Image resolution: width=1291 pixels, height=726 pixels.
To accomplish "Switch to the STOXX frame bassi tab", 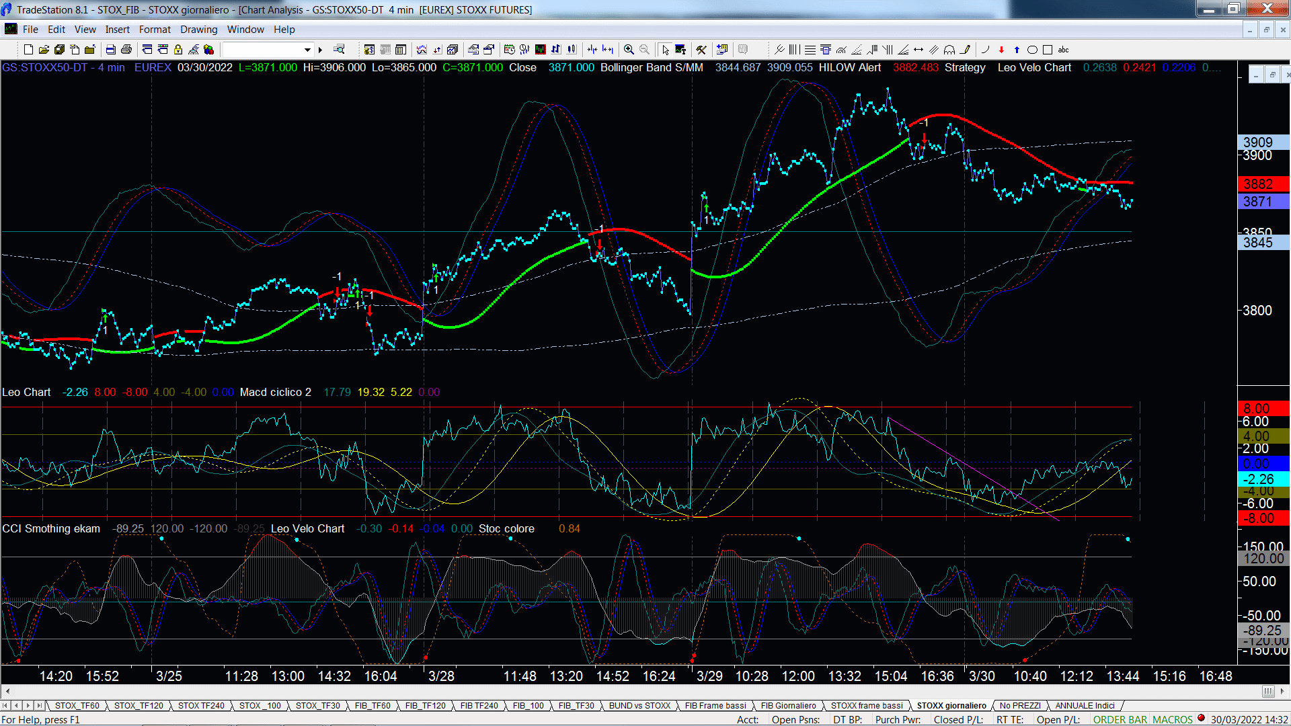I will point(867,706).
